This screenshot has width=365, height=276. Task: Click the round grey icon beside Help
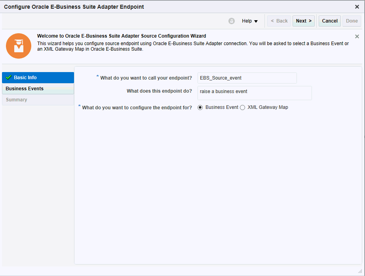pyautogui.click(x=231, y=21)
